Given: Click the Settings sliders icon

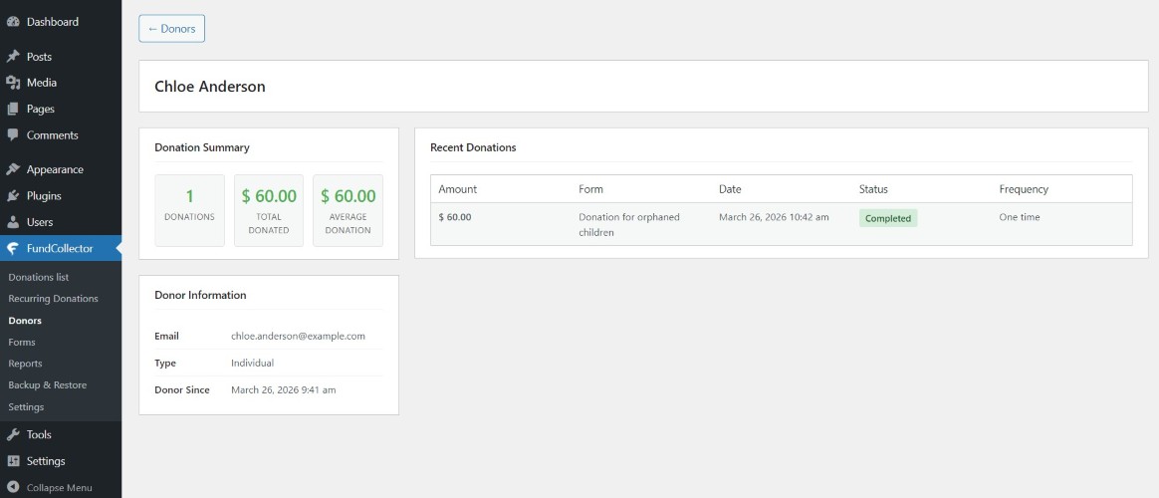Looking at the screenshot, I should tap(13, 461).
